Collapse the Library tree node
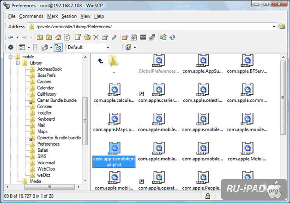Viewport: 290px width, 203px height. click(18, 63)
